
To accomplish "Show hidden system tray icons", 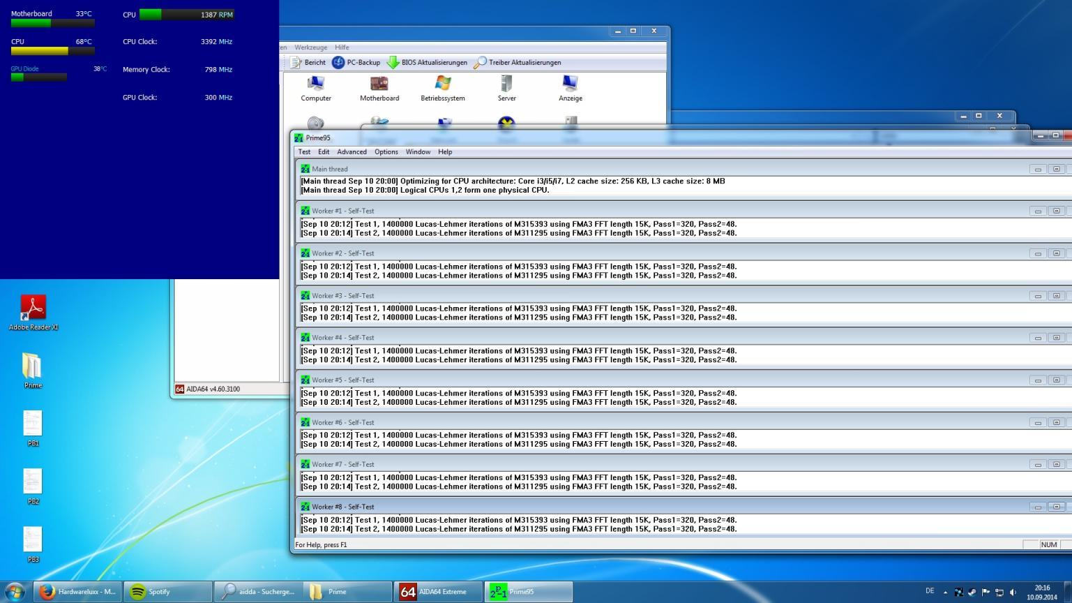I will click(x=946, y=592).
